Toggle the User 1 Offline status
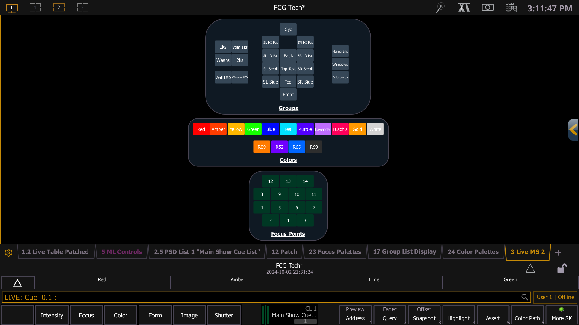 point(555,297)
